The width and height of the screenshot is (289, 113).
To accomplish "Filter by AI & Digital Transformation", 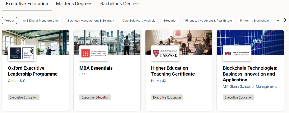I will point(41,21).
